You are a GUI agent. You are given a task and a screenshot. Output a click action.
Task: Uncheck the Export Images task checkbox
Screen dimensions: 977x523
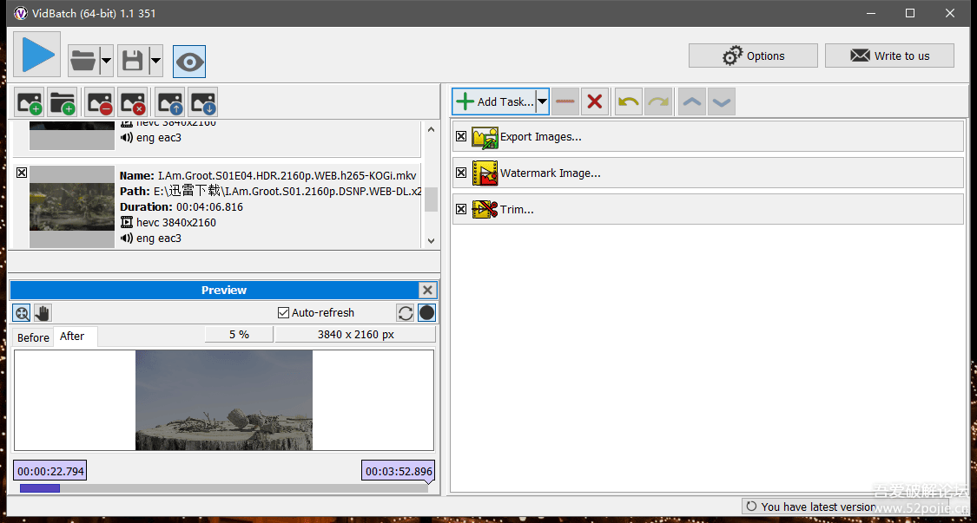(461, 136)
